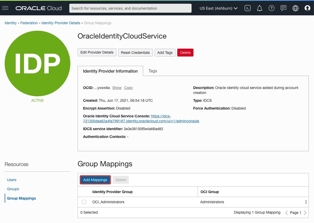Click the 0 Selected status text

tap(89, 212)
